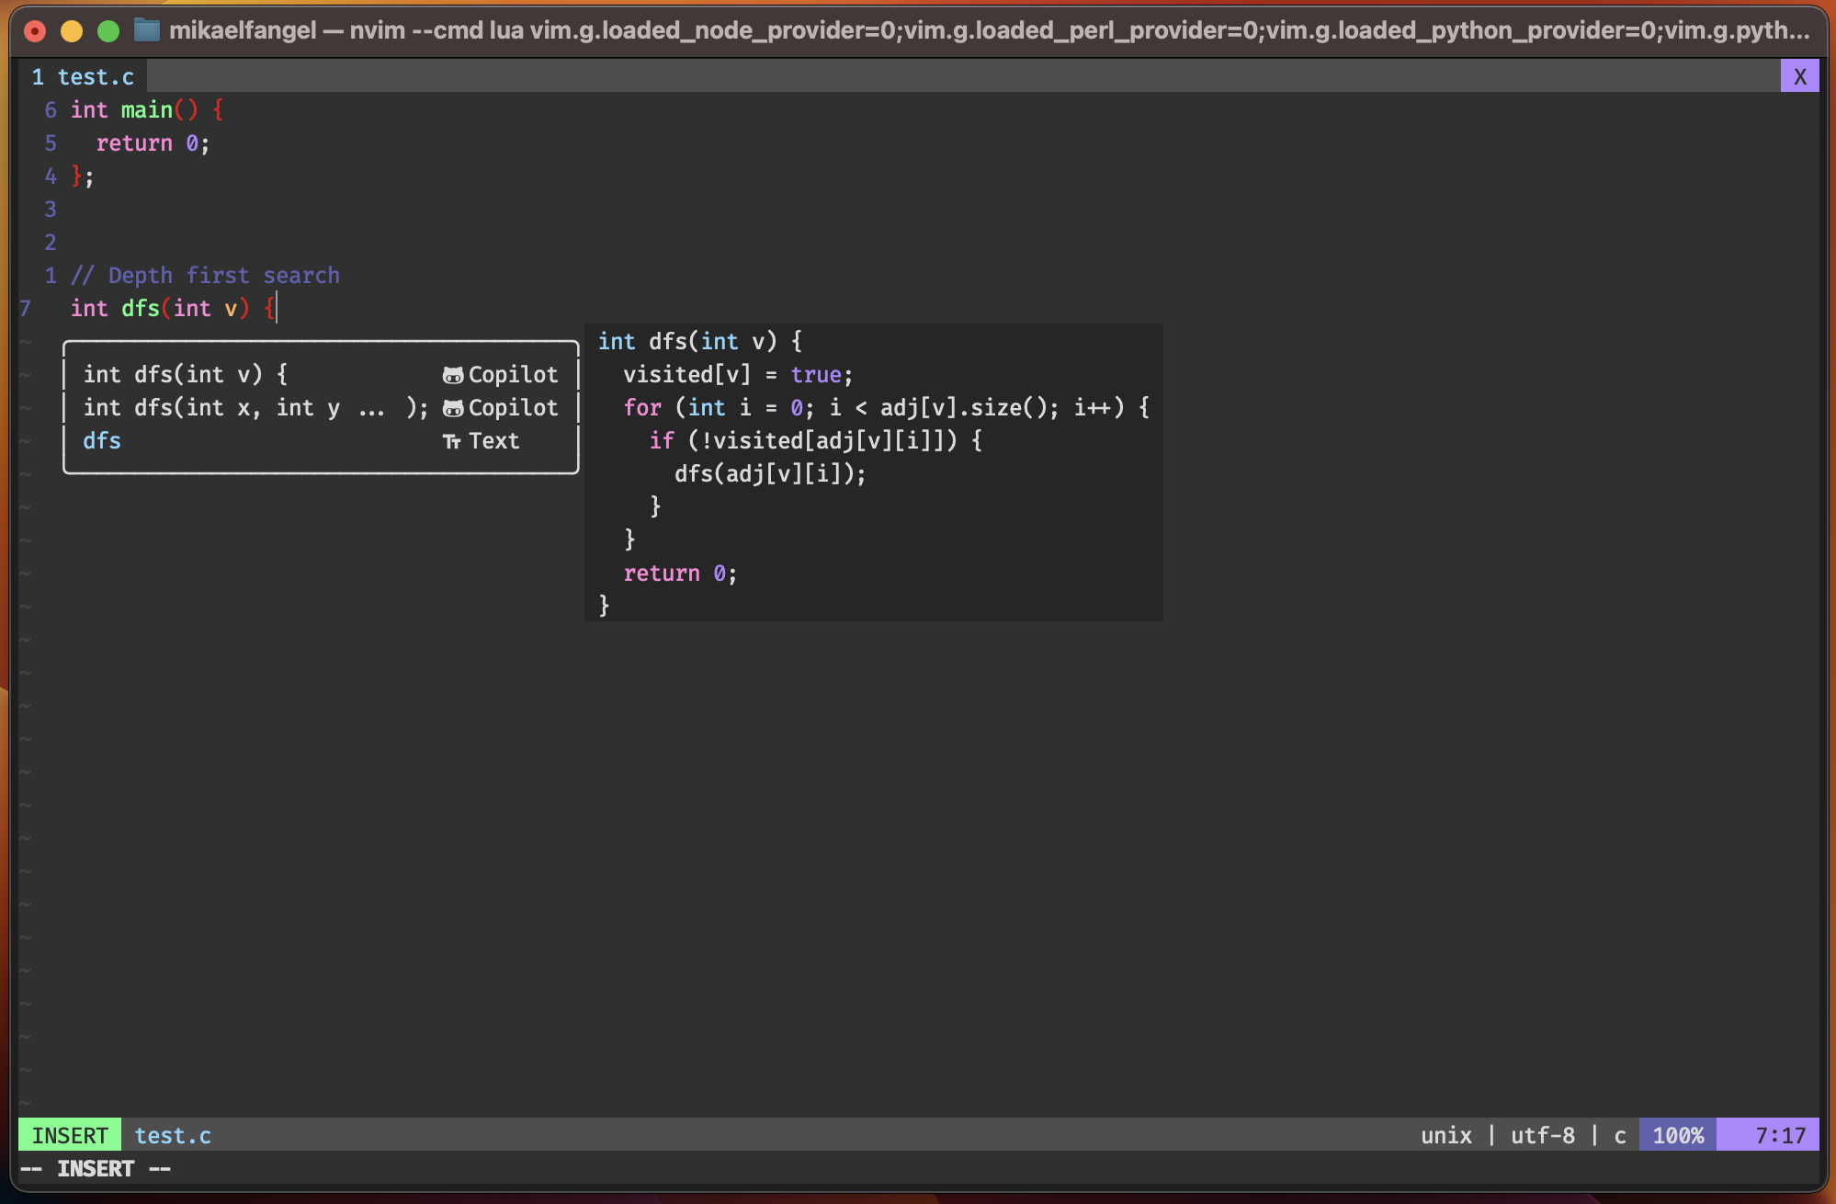Viewport: 1836px width, 1204px height.
Task: Click the Text kind icon next to the dfs entry
Action: click(x=452, y=440)
